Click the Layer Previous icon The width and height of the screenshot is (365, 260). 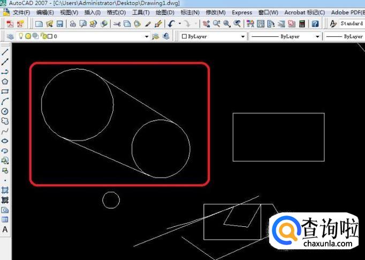coord(166,36)
